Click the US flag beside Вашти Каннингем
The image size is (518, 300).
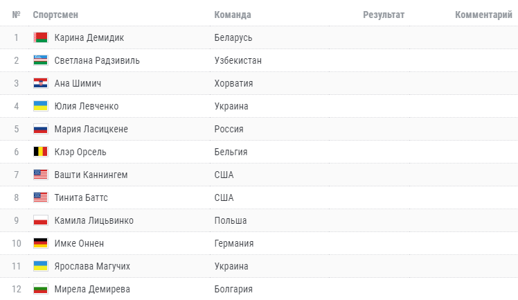click(x=40, y=175)
